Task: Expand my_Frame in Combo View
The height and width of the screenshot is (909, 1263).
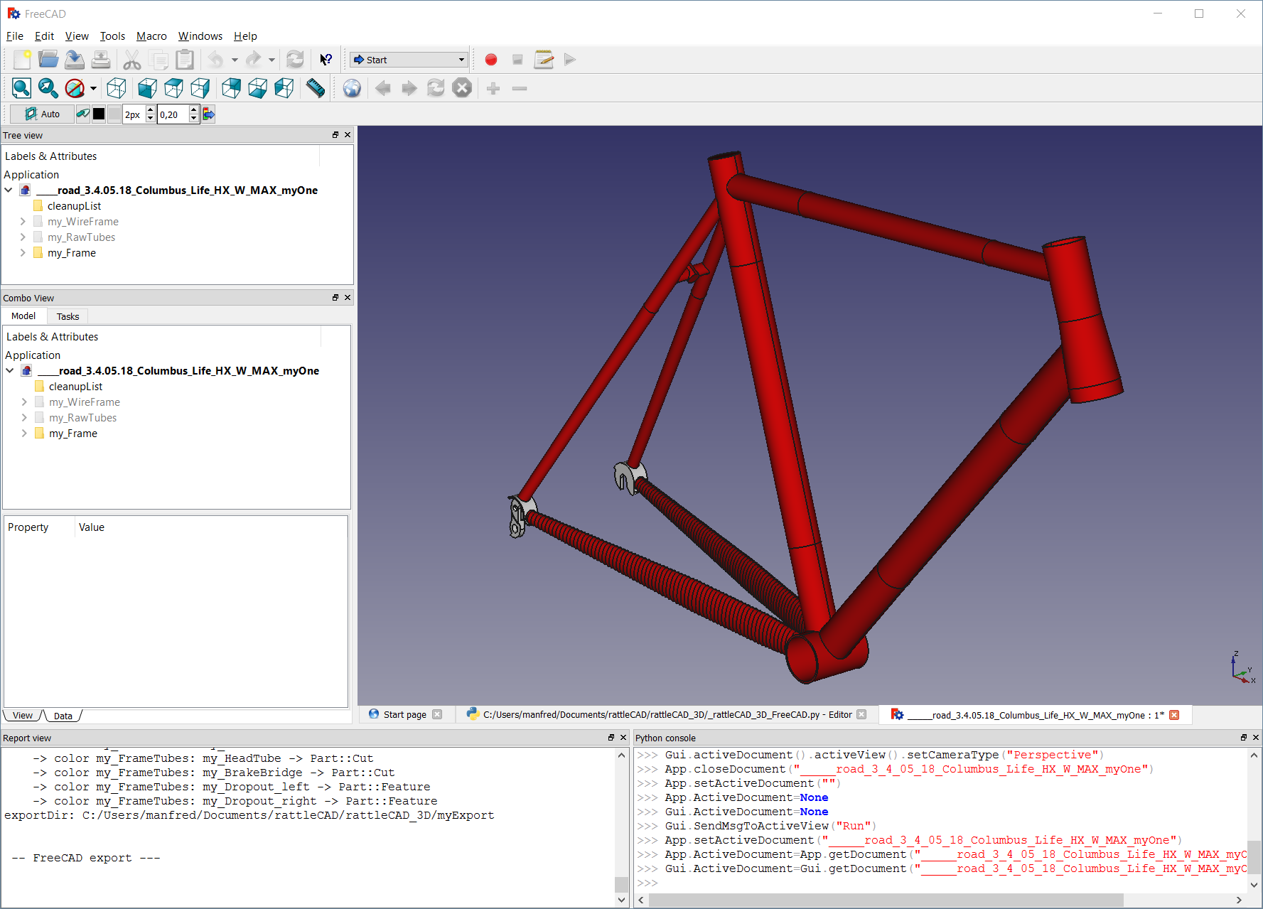Action: coord(24,434)
